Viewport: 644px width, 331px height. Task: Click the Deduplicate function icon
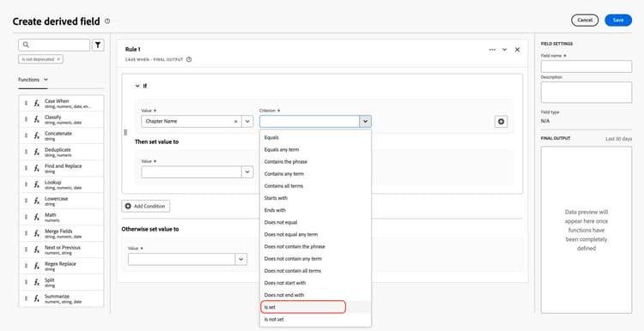point(37,152)
